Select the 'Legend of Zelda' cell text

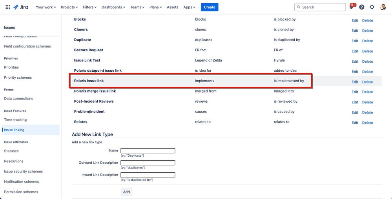tap(208, 60)
